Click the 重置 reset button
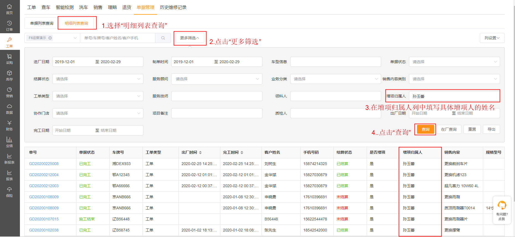Screen dimensions: 515x237 [472, 129]
